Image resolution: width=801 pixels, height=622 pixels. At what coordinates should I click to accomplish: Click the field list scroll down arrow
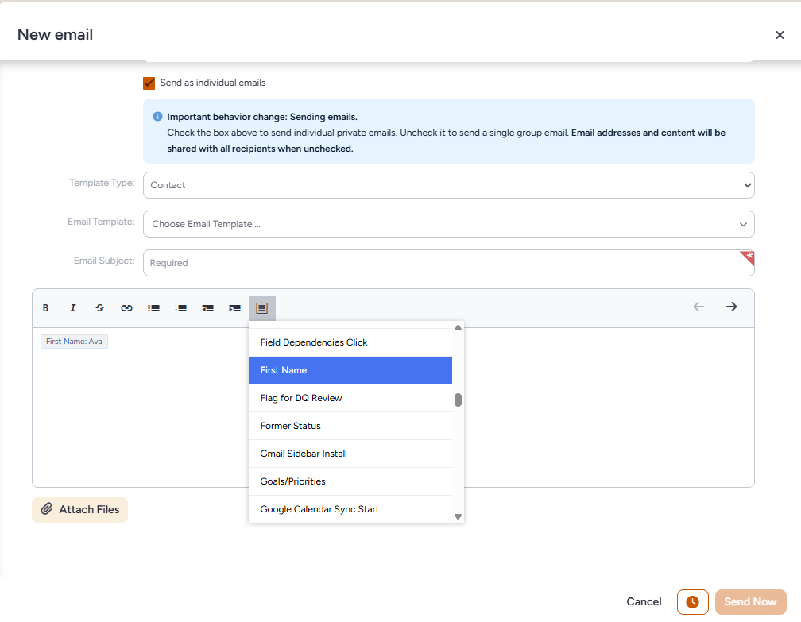[459, 517]
